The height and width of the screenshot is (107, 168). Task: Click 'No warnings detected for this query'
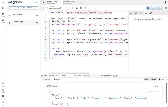(x=148, y=19)
